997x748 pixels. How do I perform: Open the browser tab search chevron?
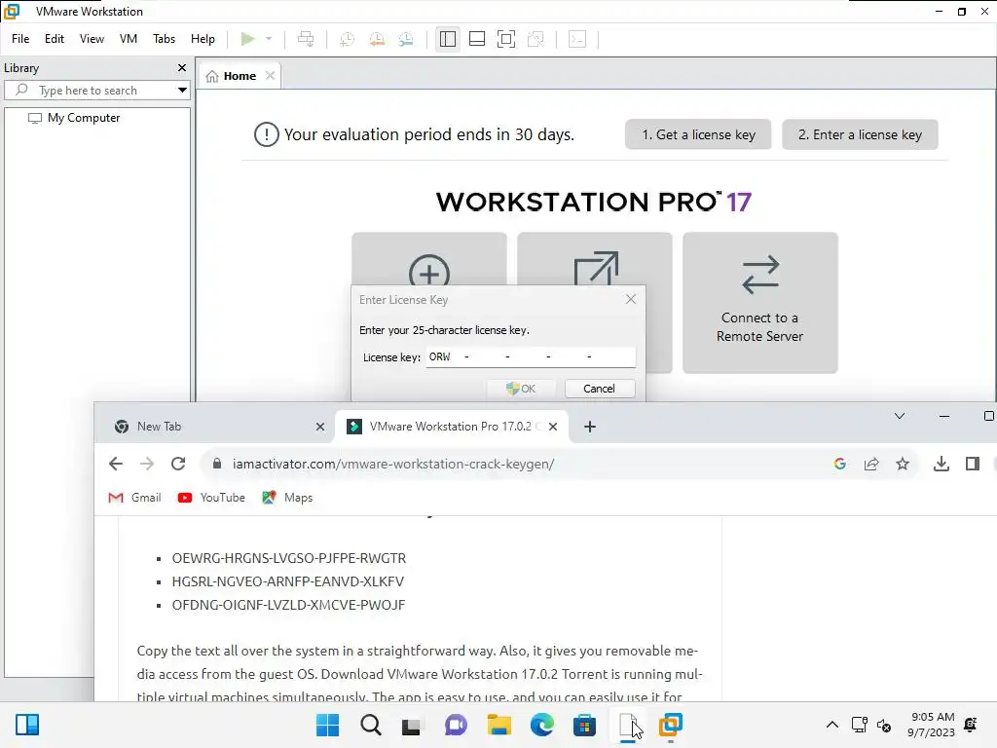(899, 416)
